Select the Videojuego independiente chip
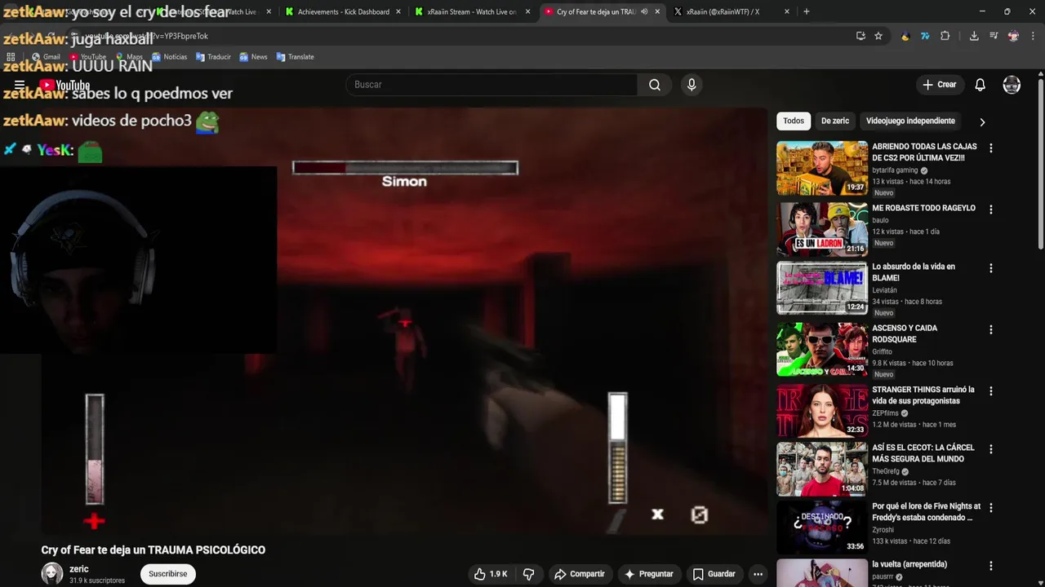 click(910, 121)
